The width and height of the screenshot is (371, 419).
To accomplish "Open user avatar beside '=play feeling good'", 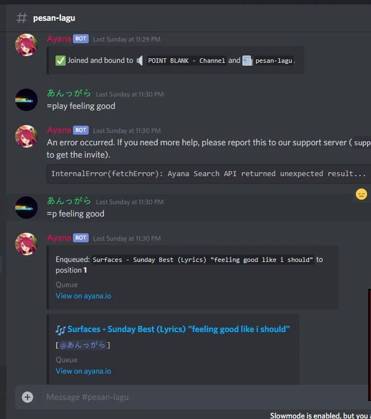I will point(26,100).
